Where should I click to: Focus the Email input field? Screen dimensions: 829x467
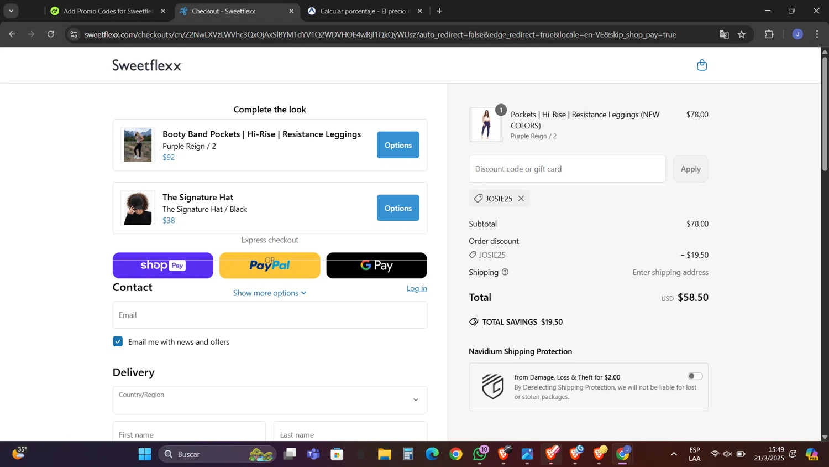(270, 315)
